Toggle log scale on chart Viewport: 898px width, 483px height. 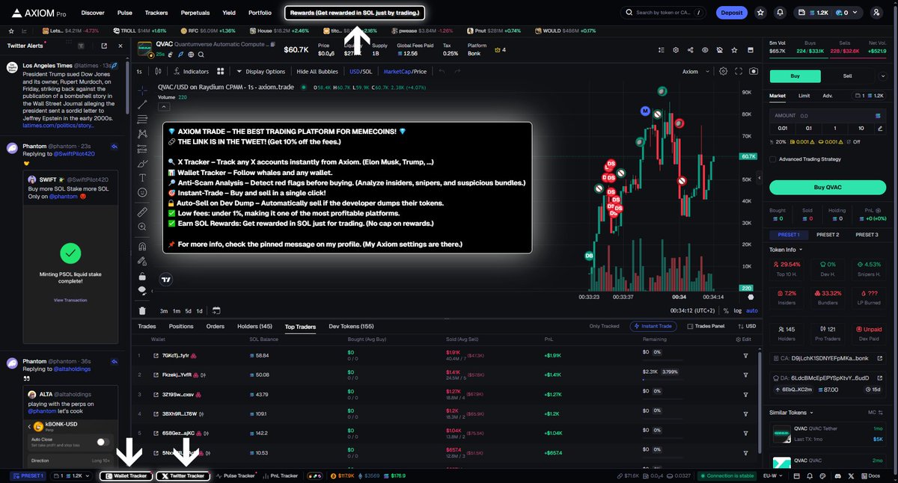click(x=738, y=310)
